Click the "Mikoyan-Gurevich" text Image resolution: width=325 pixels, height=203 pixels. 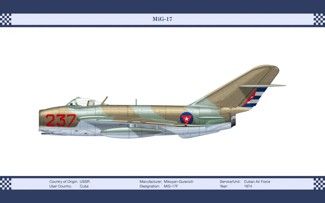click(178, 182)
